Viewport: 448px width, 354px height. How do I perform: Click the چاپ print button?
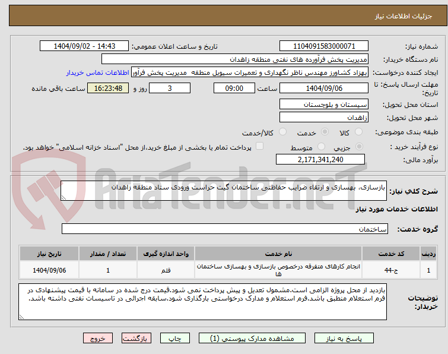(x=175, y=339)
